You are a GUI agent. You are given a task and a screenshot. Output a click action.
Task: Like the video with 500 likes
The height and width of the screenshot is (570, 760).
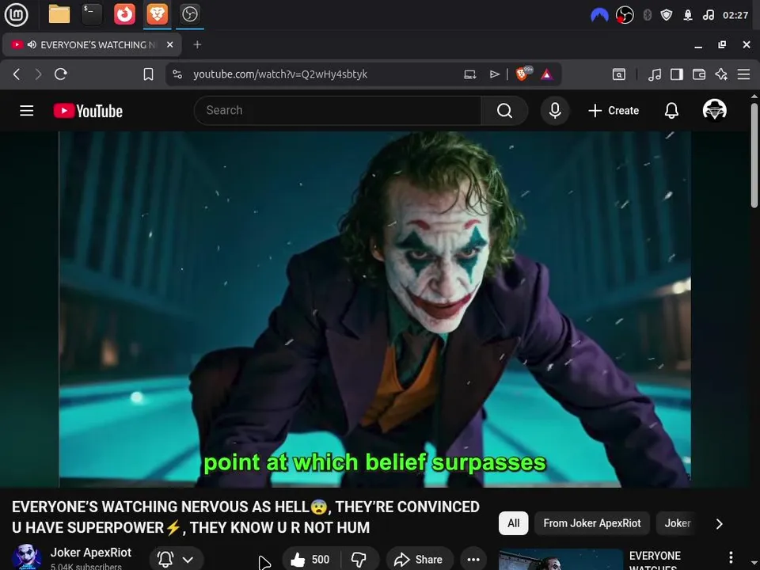[310, 560]
